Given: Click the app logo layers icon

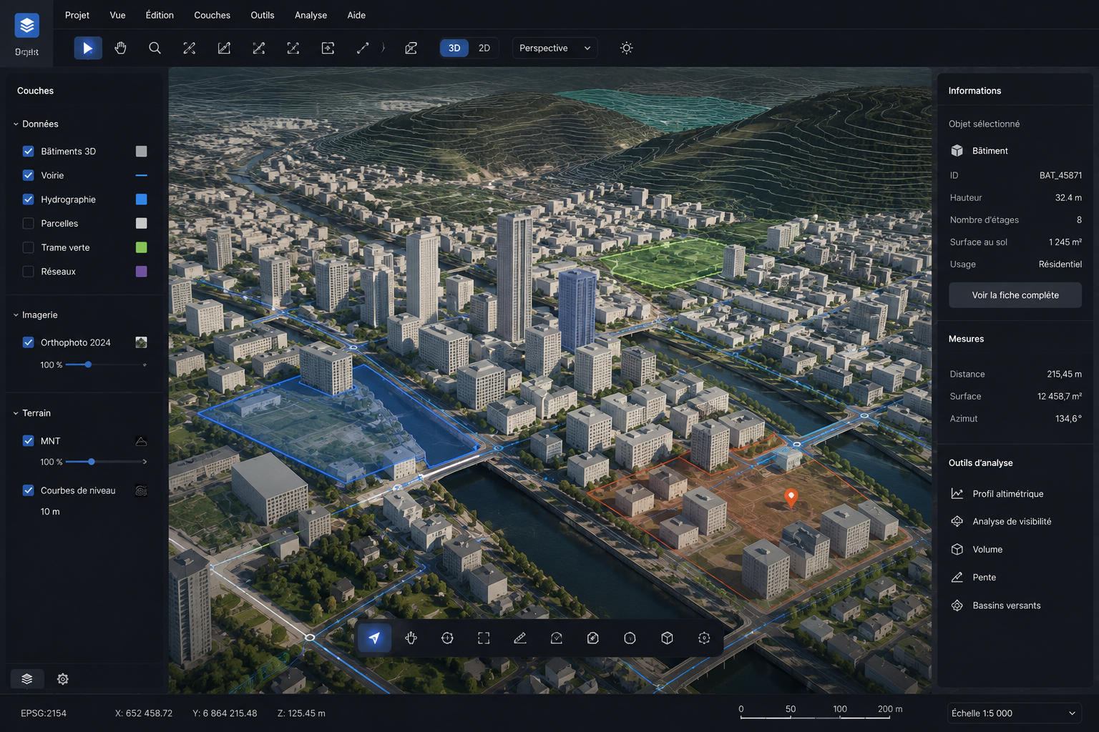Looking at the screenshot, I should pos(27,26).
